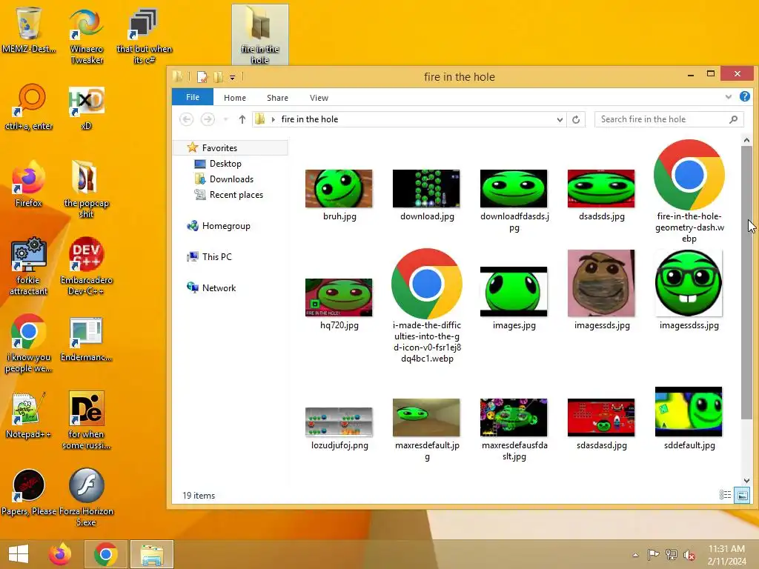The height and width of the screenshot is (569, 759).
Task: Select the 'for when some russi...' shortcut
Action: click(86, 421)
